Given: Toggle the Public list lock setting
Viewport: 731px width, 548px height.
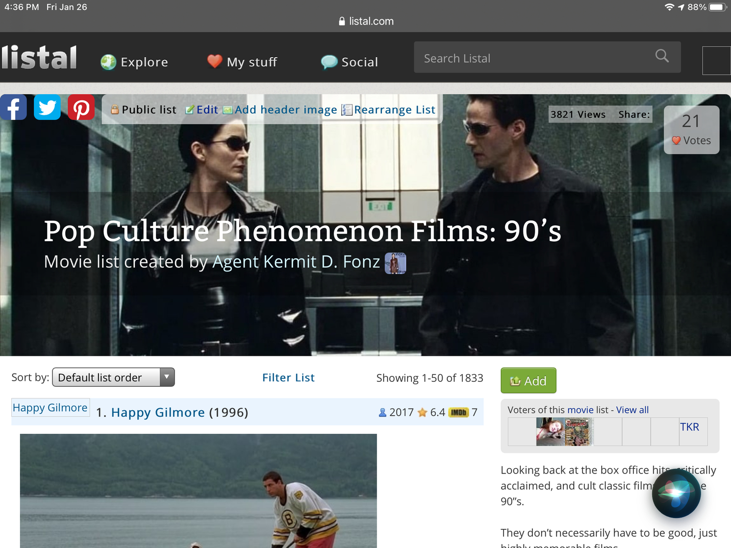Looking at the screenshot, I should click(x=115, y=109).
